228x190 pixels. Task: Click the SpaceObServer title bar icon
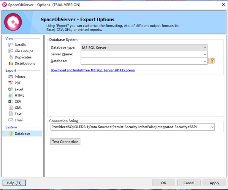pyautogui.click(x=5, y=5)
